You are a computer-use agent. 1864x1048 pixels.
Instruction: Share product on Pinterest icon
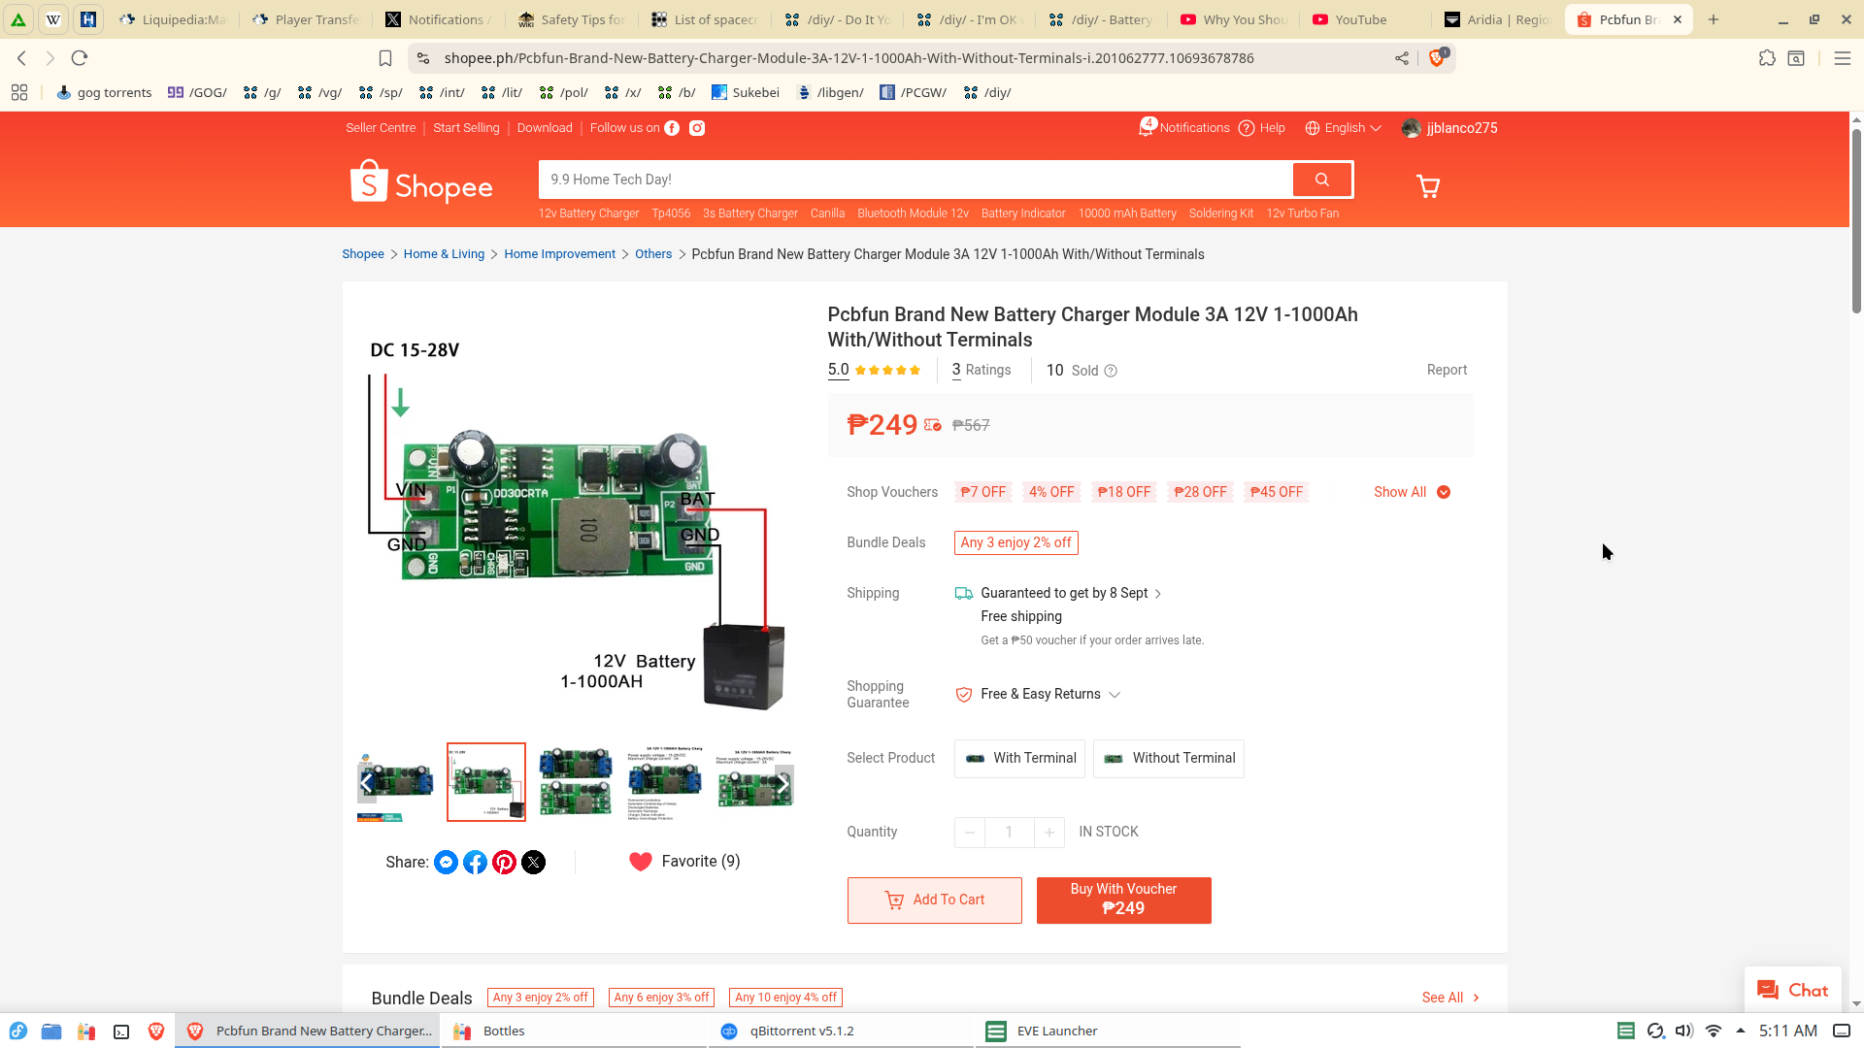point(504,863)
